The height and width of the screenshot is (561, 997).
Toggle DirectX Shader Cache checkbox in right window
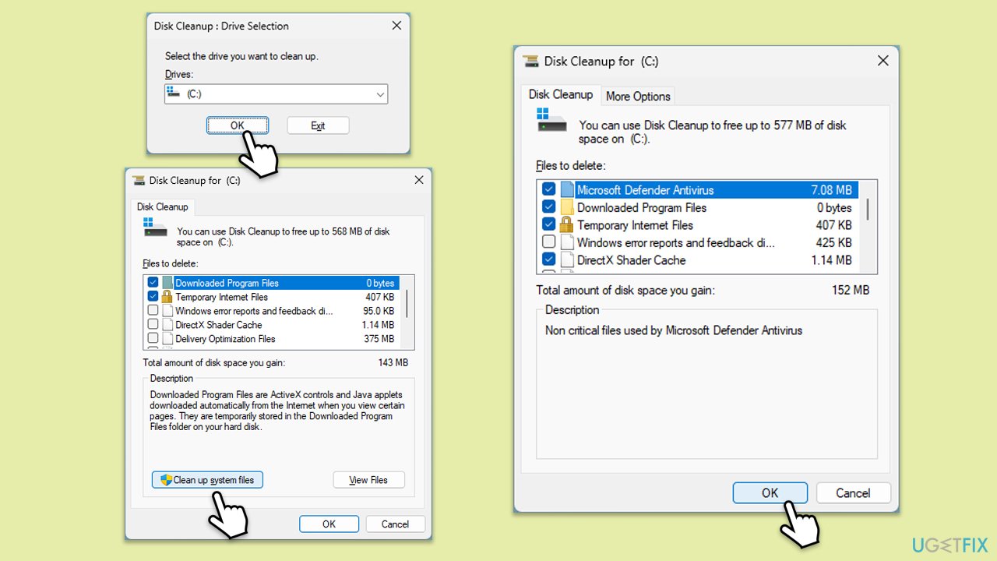tap(549, 260)
